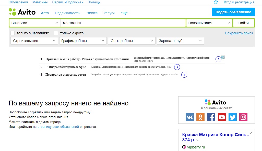
Task: Close the Краска Матрикс ad
Action: coord(251,133)
